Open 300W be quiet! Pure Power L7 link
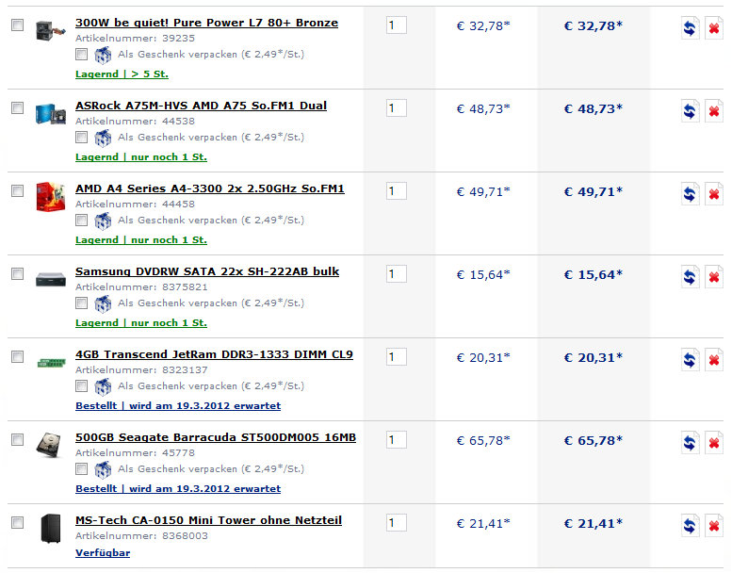Viewport: 732px width, 573px height. (x=207, y=23)
